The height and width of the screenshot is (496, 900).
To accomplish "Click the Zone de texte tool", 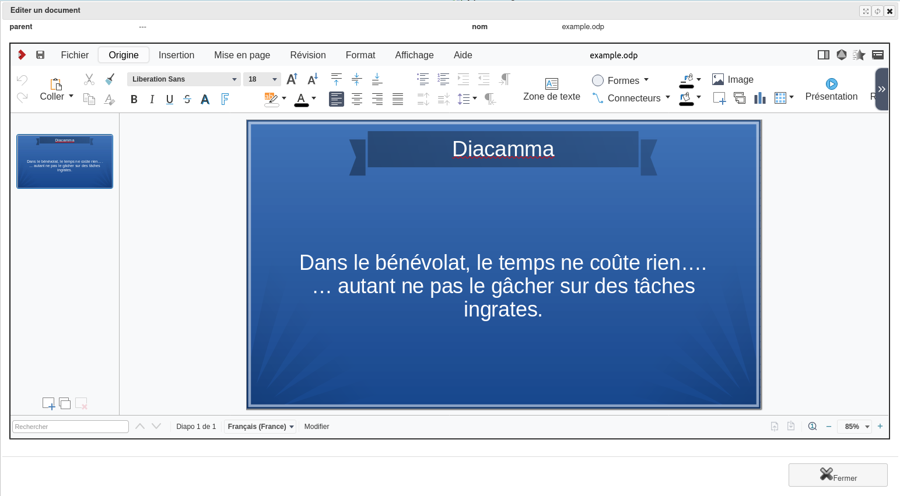I will point(551,90).
